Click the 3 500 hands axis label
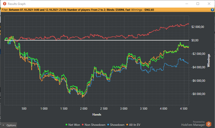215x128 pixels. pos(143,109)
